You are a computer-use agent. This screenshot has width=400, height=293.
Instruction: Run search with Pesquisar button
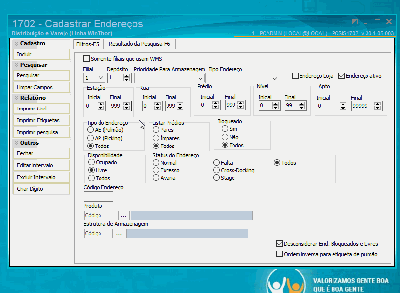(x=41, y=75)
